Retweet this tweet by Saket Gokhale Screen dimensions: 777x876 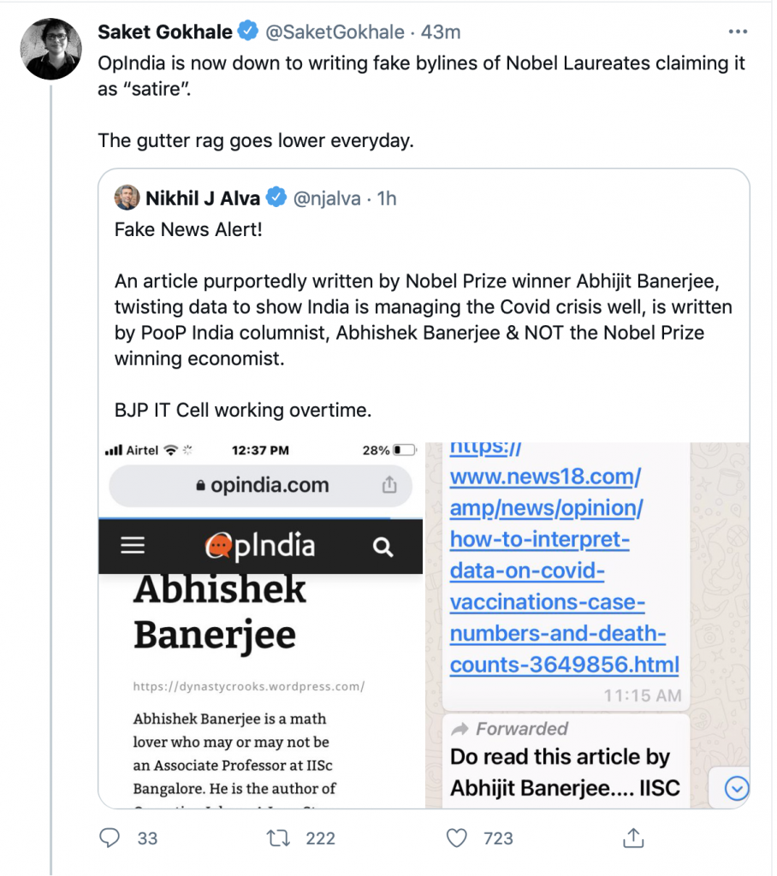(279, 838)
